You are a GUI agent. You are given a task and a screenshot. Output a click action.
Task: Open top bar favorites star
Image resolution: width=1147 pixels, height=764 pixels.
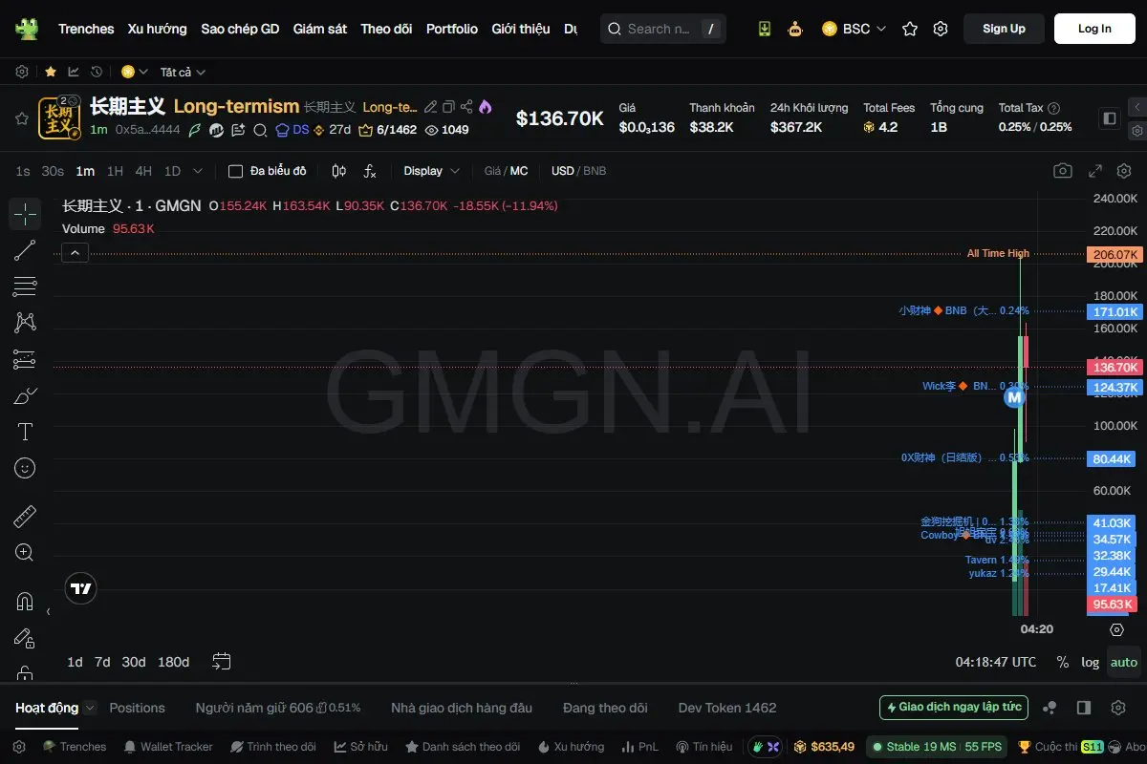coord(910,29)
